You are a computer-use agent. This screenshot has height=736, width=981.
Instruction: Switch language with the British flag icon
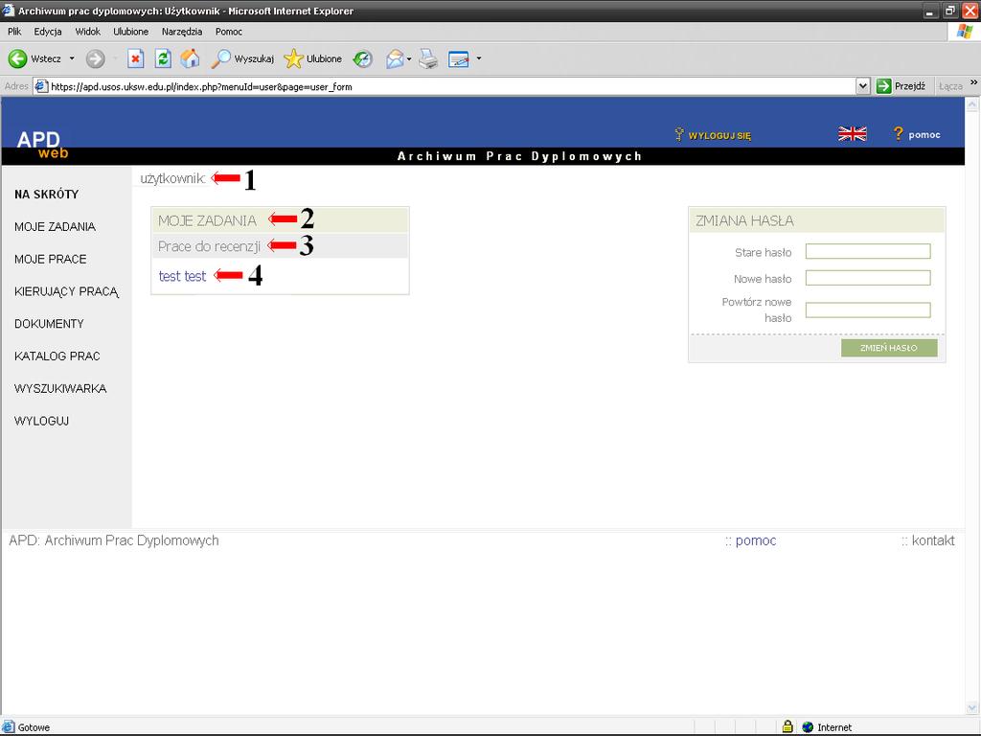[x=852, y=134]
